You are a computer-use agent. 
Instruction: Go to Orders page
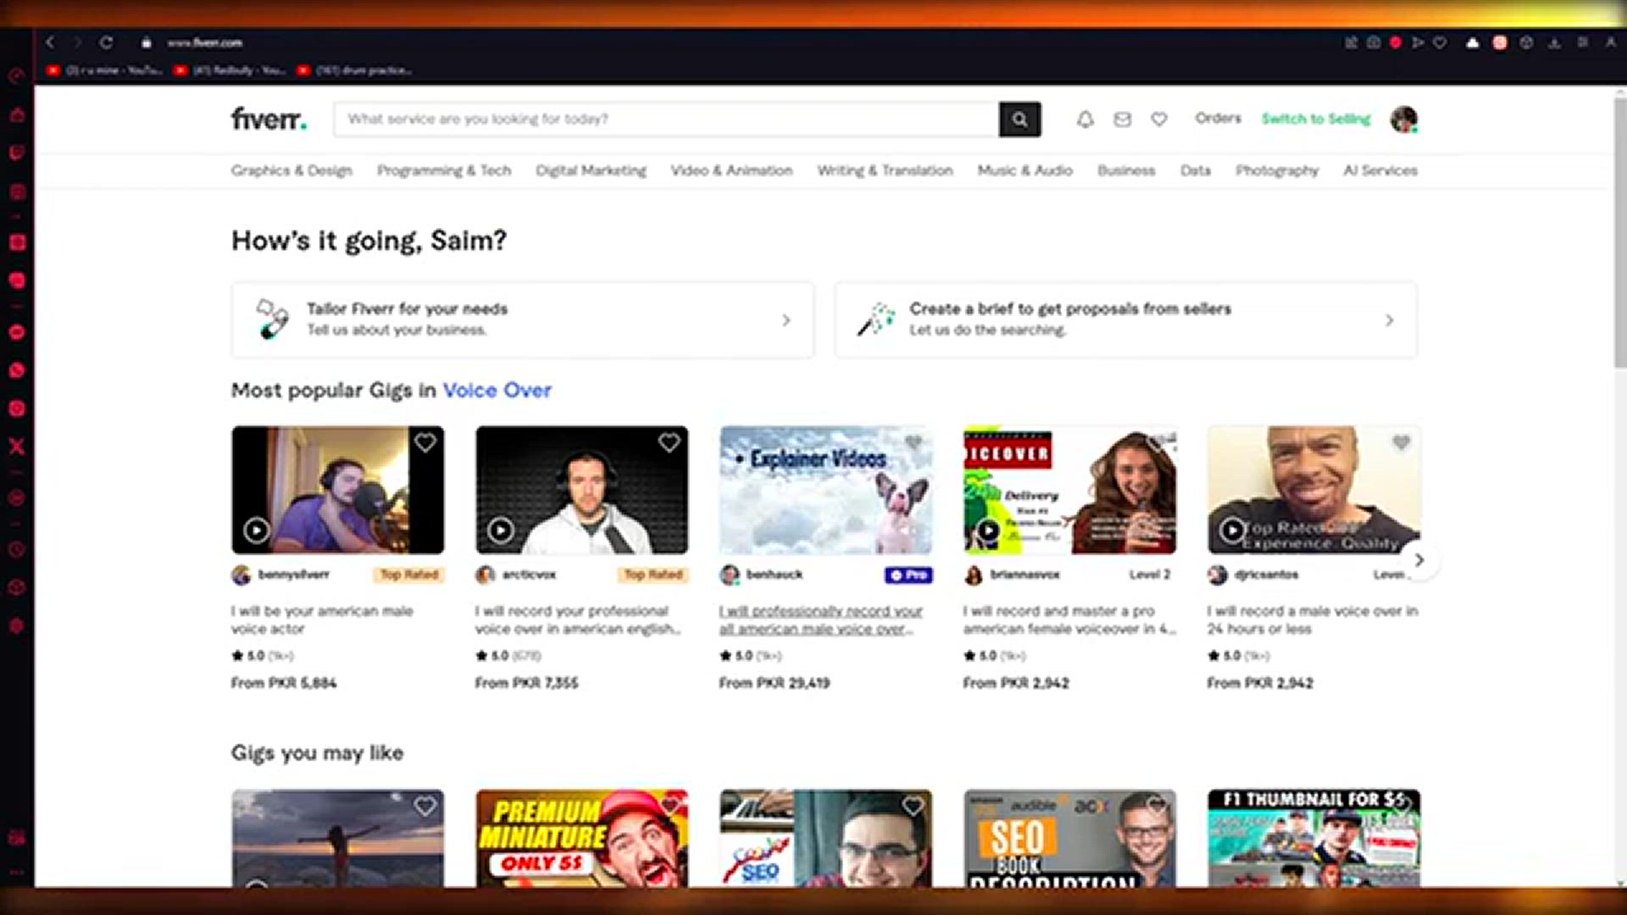pyautogui.click(x=1218, y=119)
